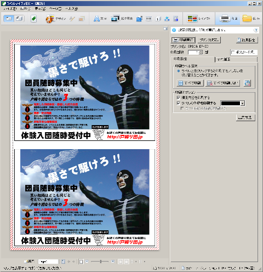Screen dimensions: 263x272
Task: Click the zoom slider handle
Action: coord(101,262)
